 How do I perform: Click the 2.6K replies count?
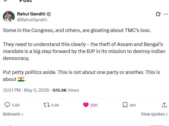[x=16, y=105]
